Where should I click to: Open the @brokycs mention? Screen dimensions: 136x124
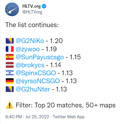coord(30,65)
